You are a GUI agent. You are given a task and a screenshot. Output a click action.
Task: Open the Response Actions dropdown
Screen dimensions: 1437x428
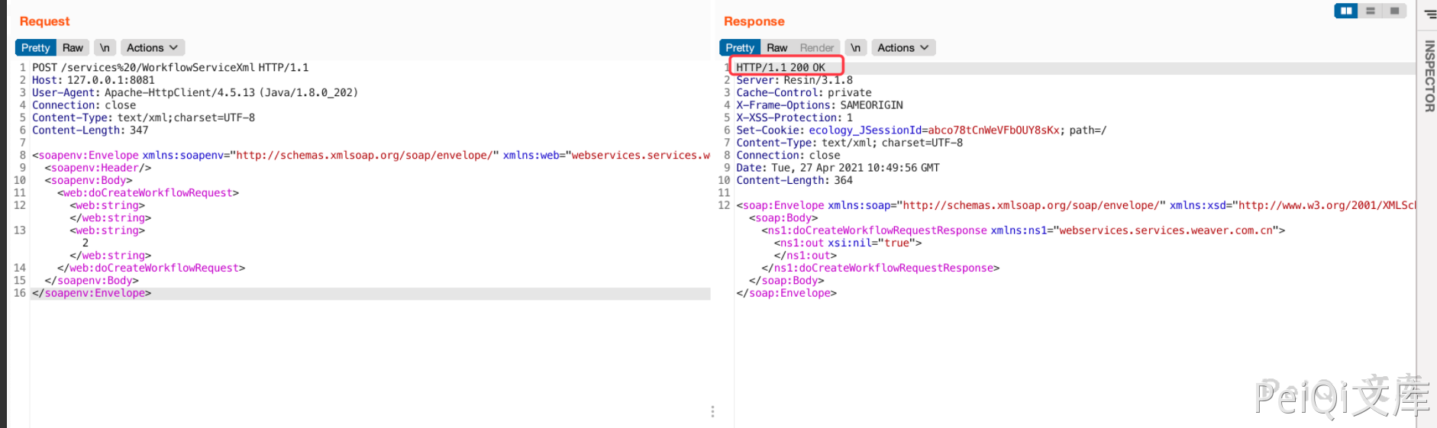(x=903, y=47)
